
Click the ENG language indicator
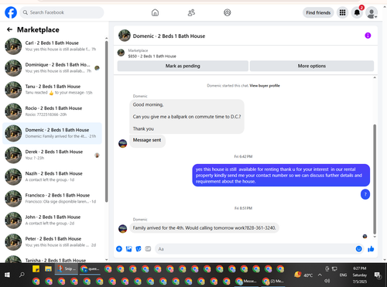(x=343, y=275)
